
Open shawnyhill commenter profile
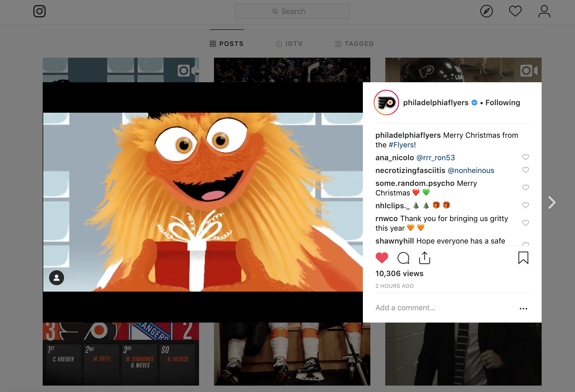pyautogui.click(x=395, y=241)
